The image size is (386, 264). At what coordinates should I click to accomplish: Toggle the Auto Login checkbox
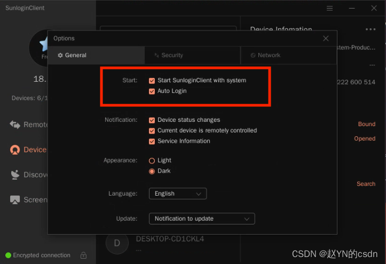[x=152, y=91]
